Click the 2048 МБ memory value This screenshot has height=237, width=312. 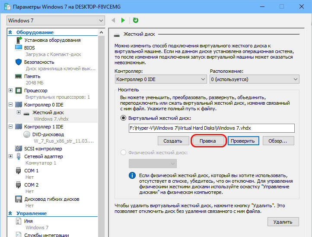point(35,83)
